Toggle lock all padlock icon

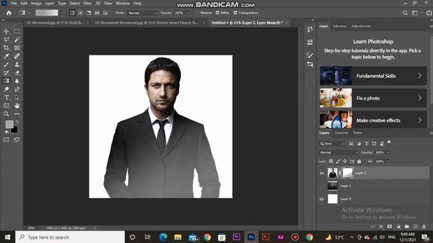pyautogui.click(x=359, y=161)
